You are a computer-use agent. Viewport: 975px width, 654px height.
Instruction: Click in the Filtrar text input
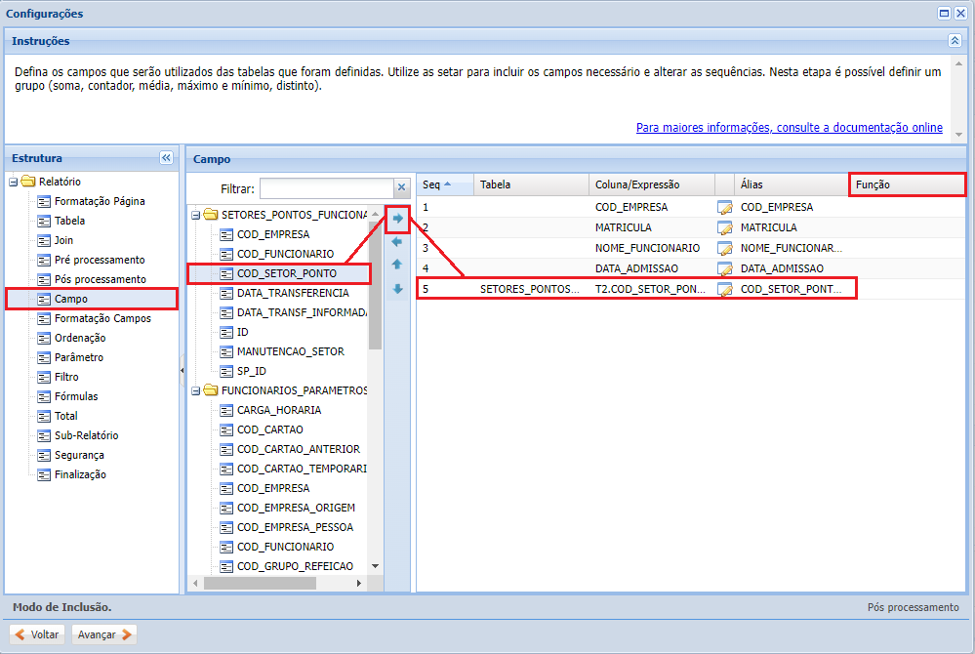[x=326, y=187]
